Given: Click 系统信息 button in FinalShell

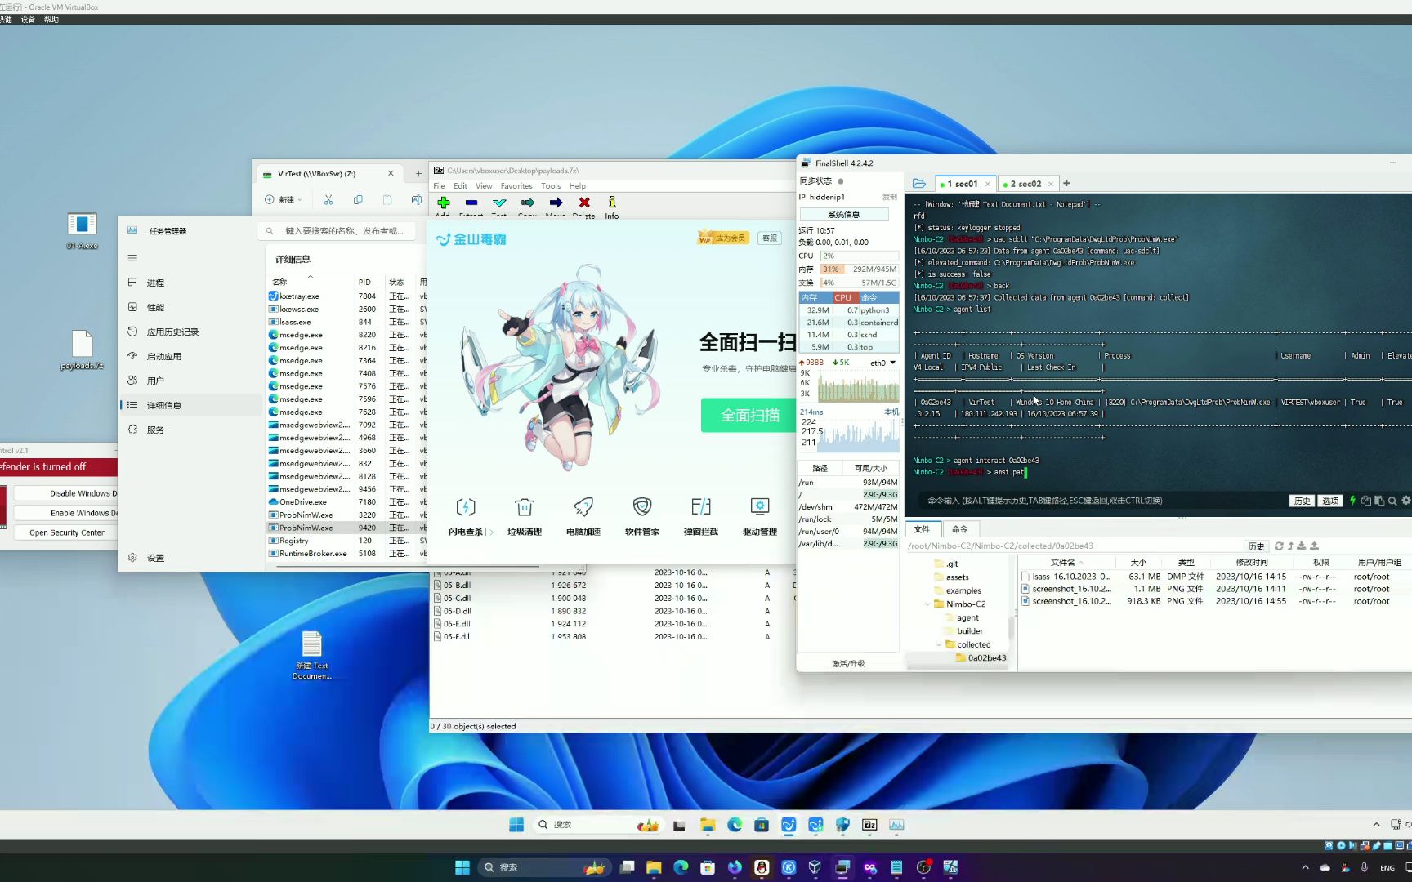Looking at the screenshot, I should click(844, 214).
